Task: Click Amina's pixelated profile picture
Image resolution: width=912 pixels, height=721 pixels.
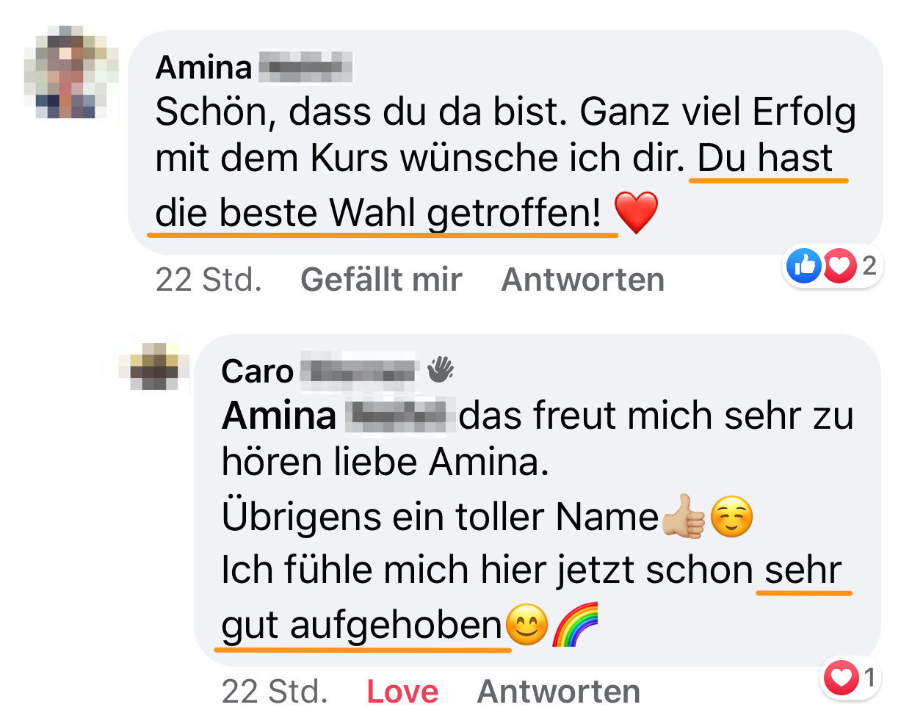Action: pos(71,72)
